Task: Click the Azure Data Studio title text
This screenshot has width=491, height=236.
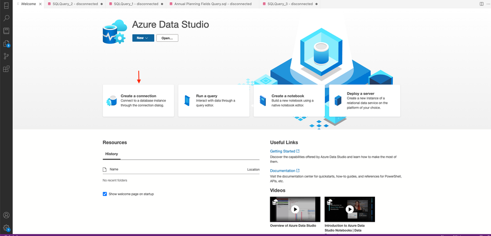Action: [x=171, y=25]
